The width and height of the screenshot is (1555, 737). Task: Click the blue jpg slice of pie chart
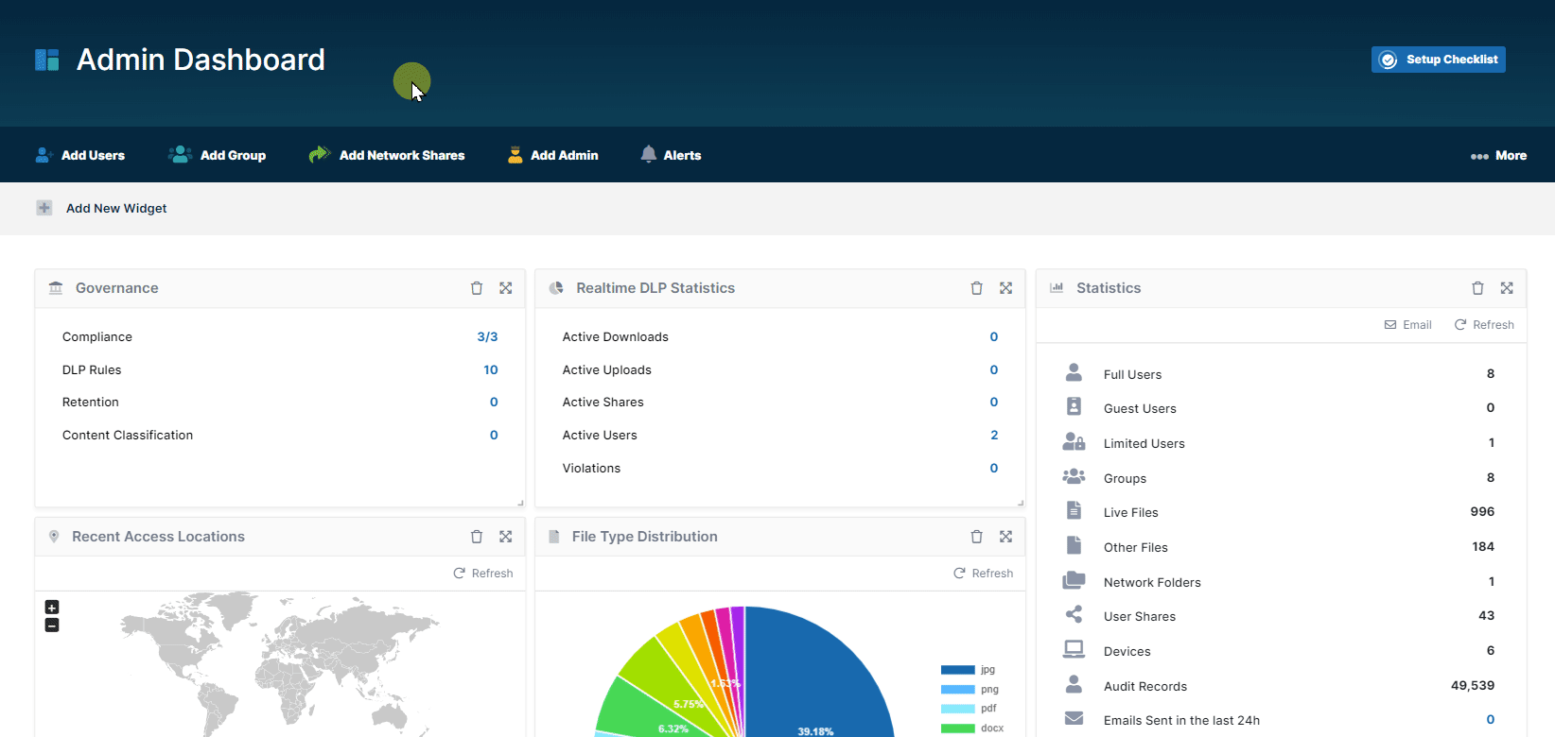tap(813, 680)
